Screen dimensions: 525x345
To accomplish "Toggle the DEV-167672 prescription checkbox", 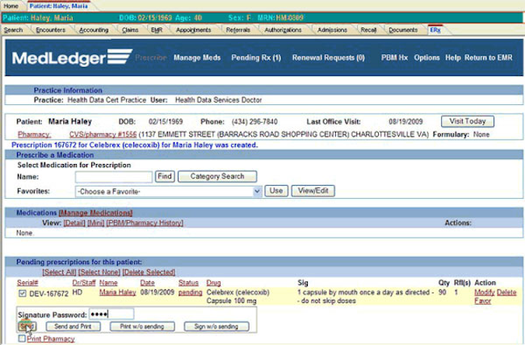I will 23,293.
